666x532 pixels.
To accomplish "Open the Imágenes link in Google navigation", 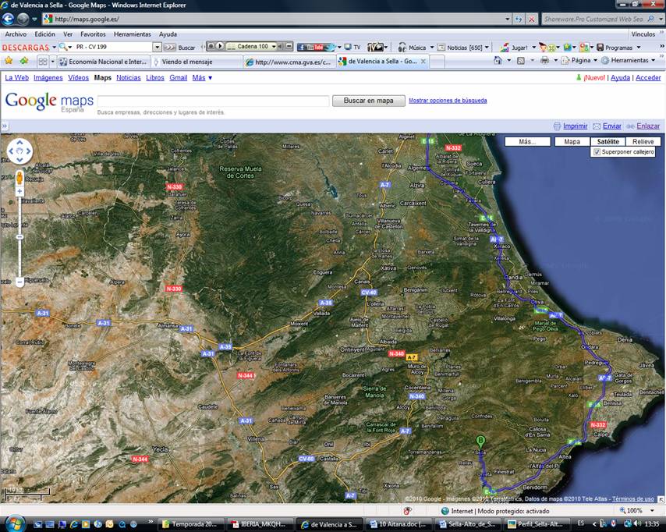I will point(48,78).
